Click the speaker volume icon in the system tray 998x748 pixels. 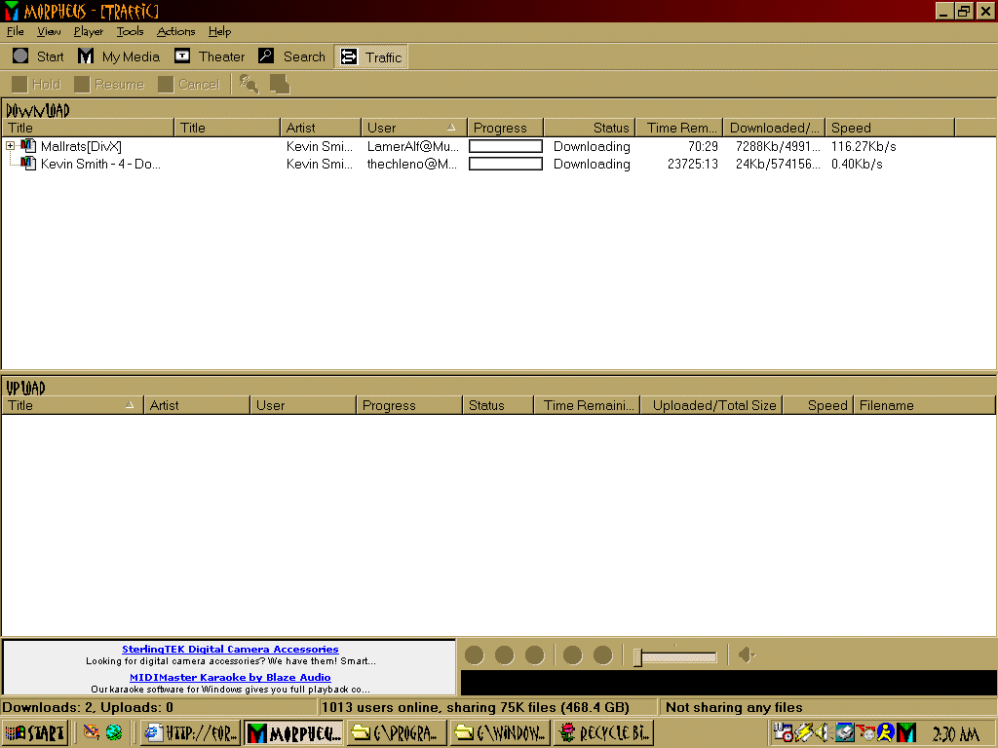point(823,732)
